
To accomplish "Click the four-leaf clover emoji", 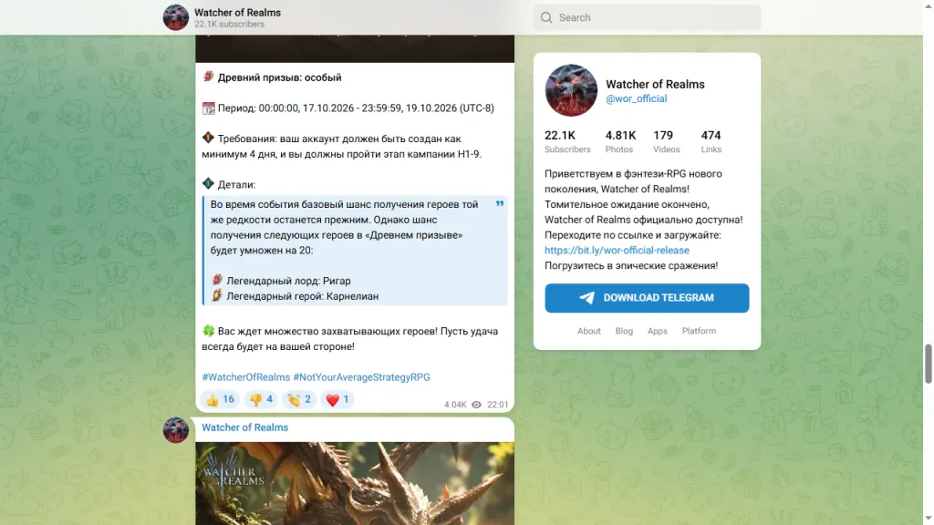I will 208,330.
